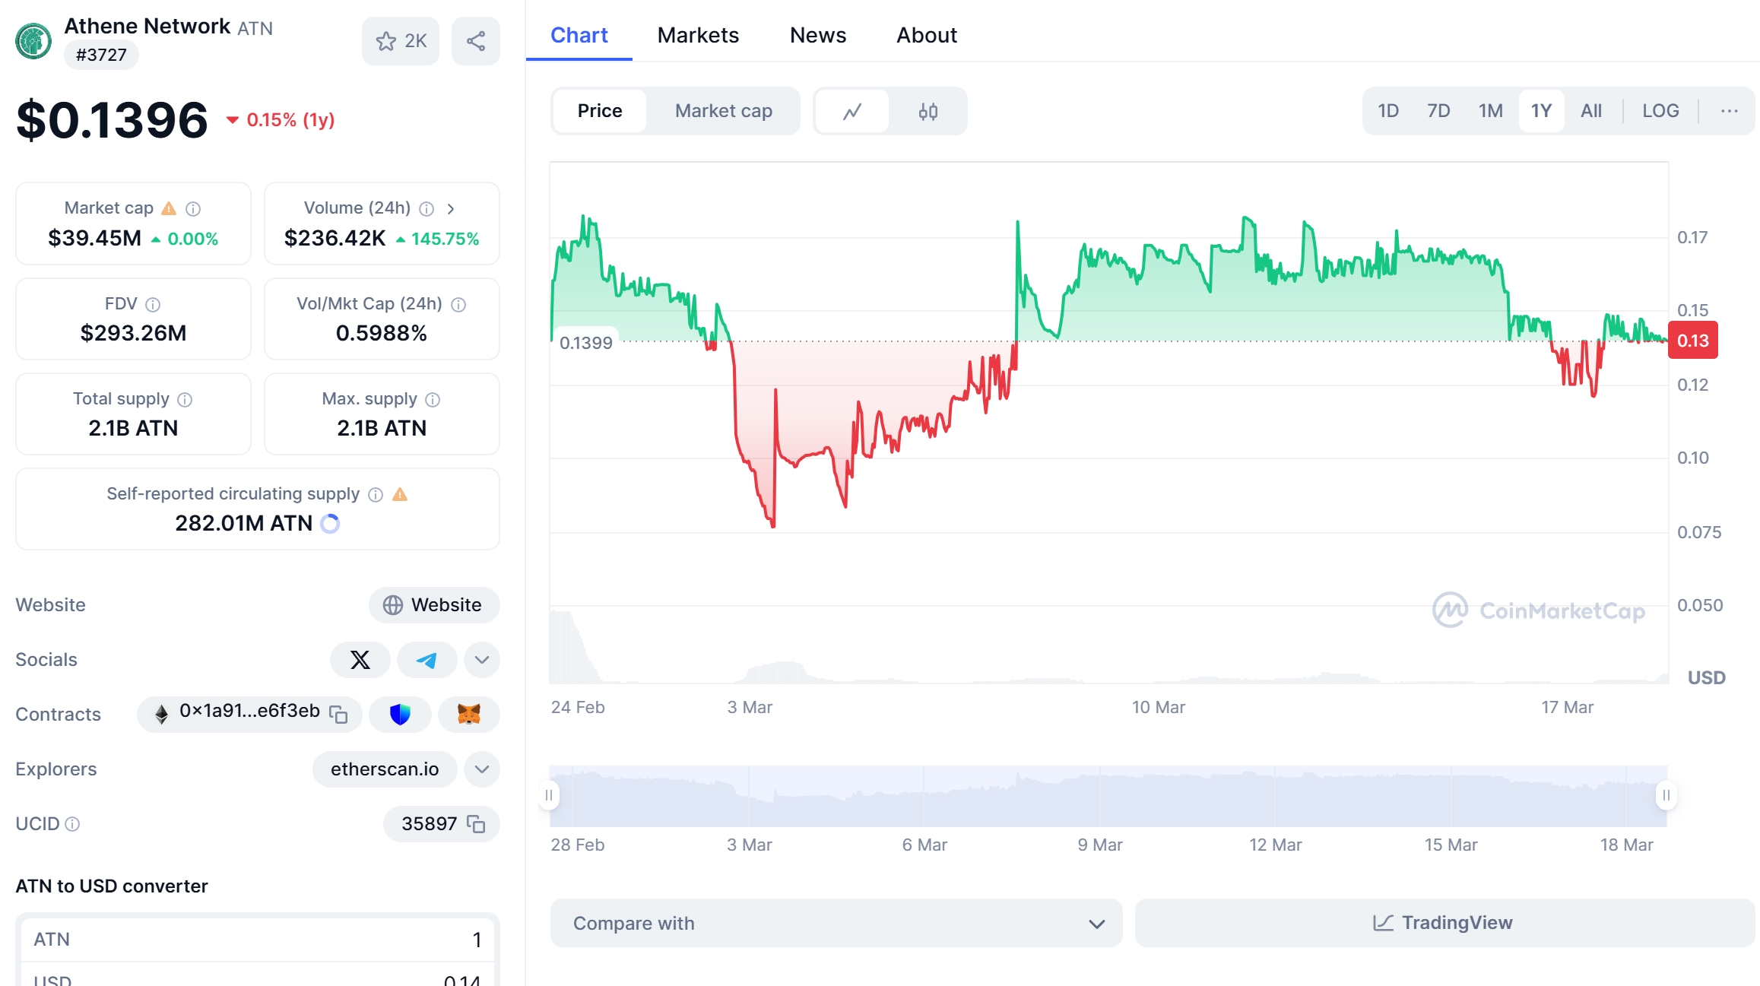Image resolution: width=1760 pixels, height=986 pixels.
Task: Click the ATN amount input field
Action: point(257,940)
